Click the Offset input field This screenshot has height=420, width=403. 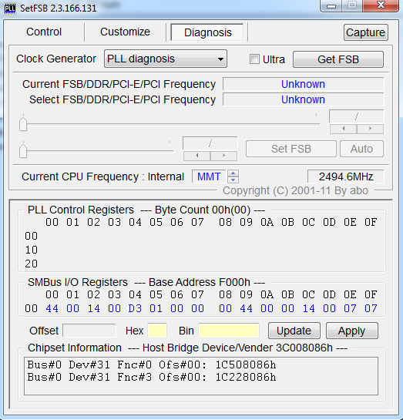(x=89, y=331)
